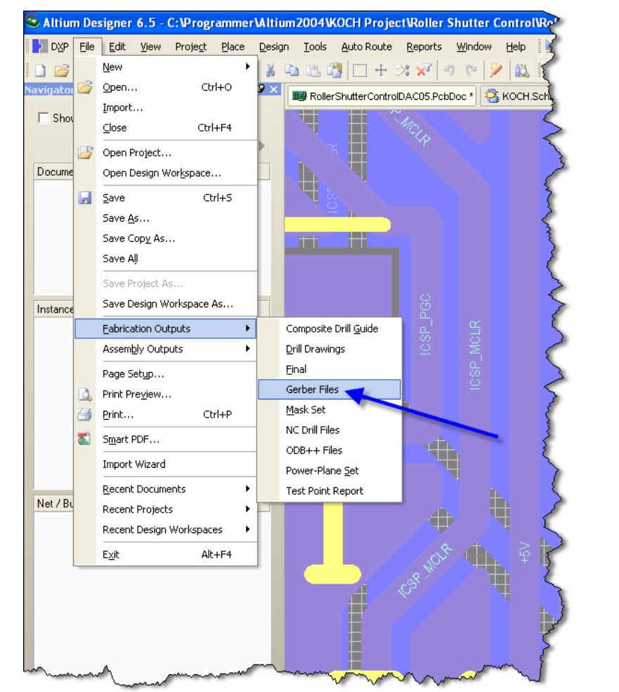Click the Save floppy disk icon
Image resolution: width=619 pixels, height=692 pixels.
click(86, 198)
